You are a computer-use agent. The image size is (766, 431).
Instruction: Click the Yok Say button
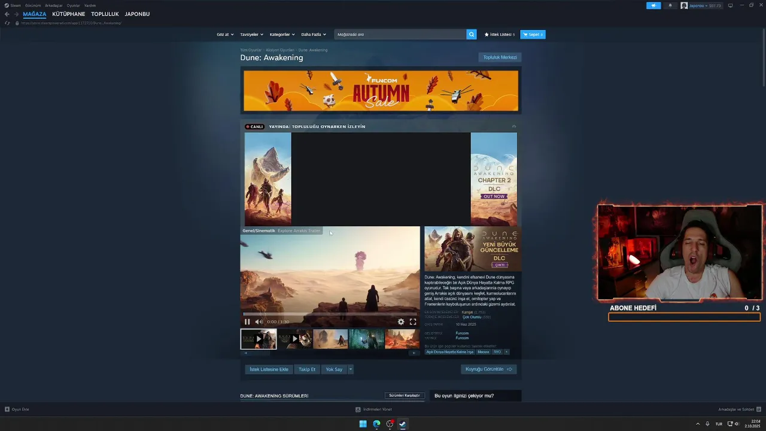(x=334, y=369)
